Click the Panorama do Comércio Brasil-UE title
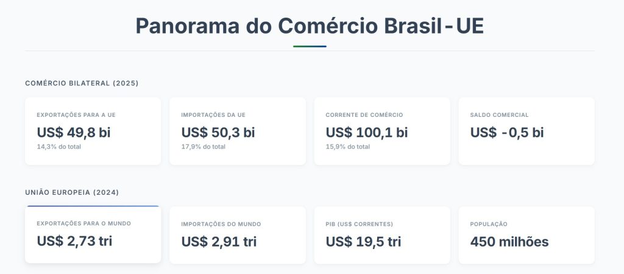This screenshot has width=624, height=274. tap(310, 26)
